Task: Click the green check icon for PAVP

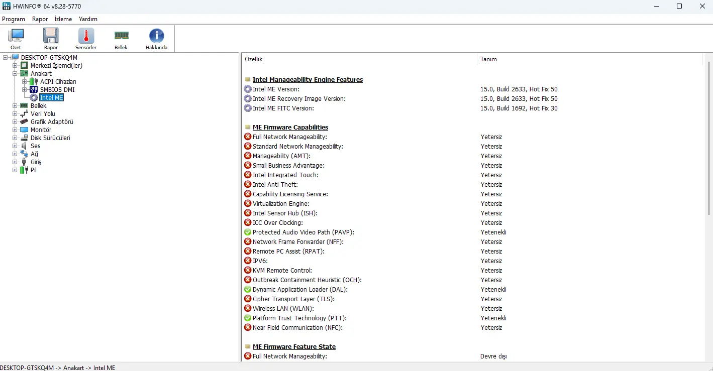Action: tap(248, 232)
